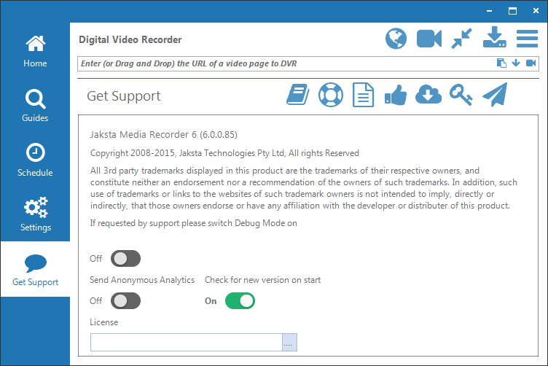Click the key license icon
This screenshot has height=366, width=548.
click(x=461, y=95)
